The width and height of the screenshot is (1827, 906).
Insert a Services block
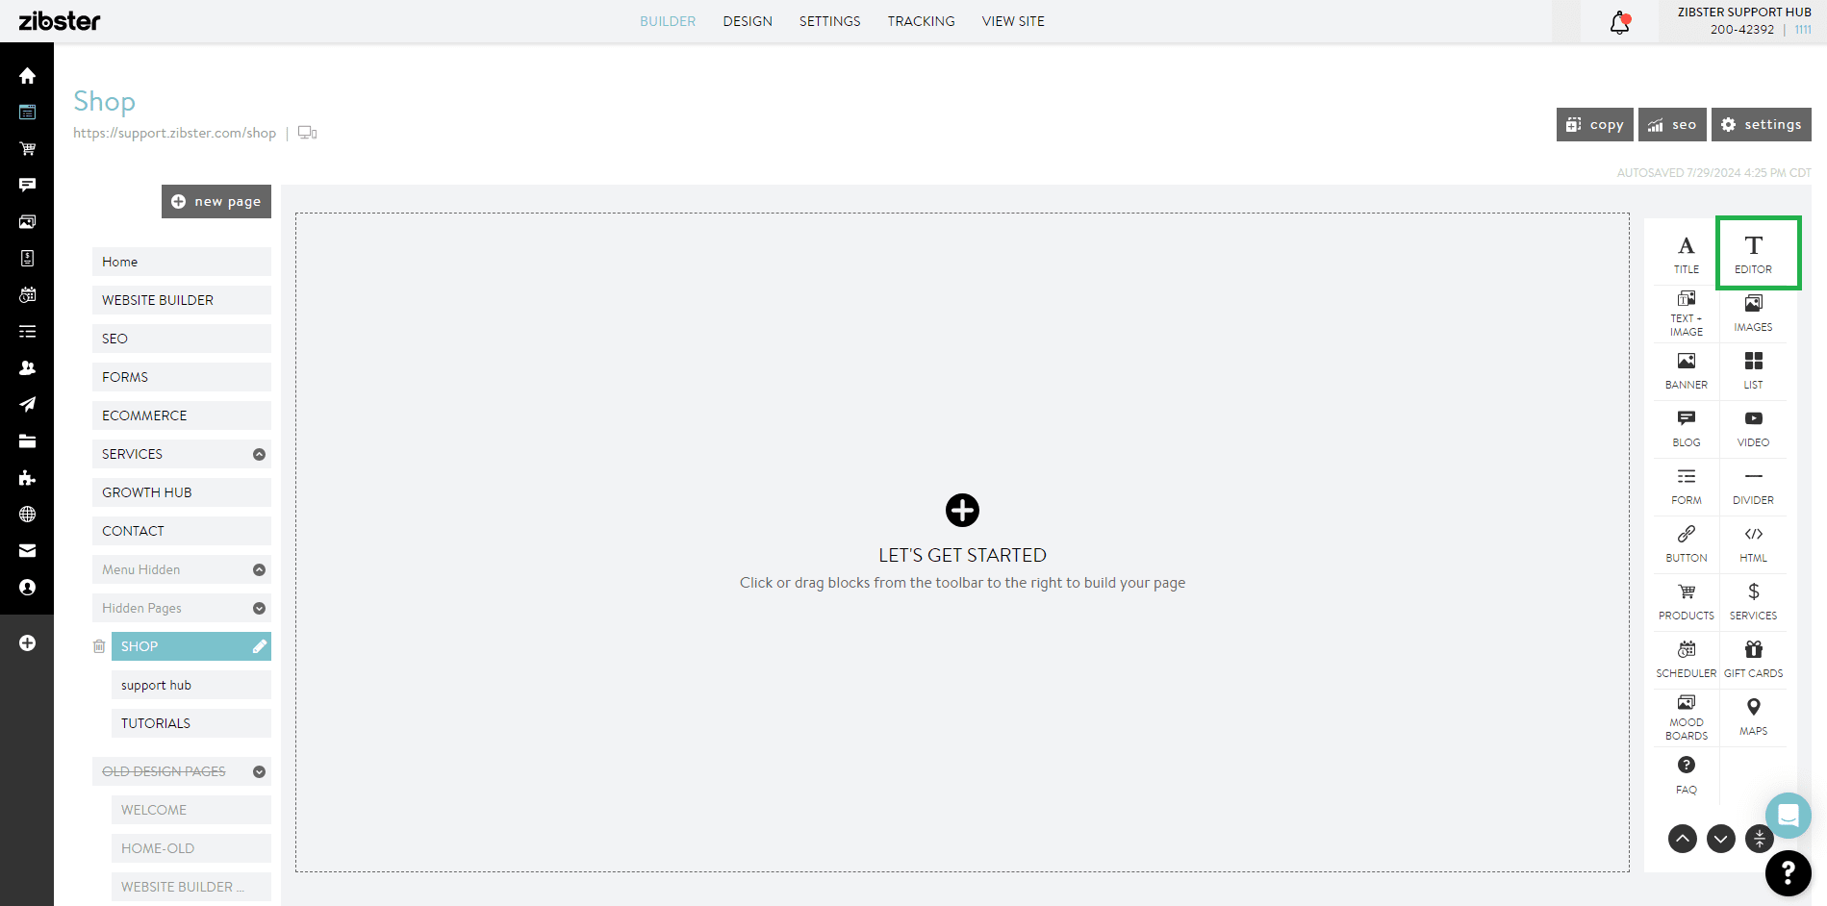pyautogui.click(x=1753, y=602)
